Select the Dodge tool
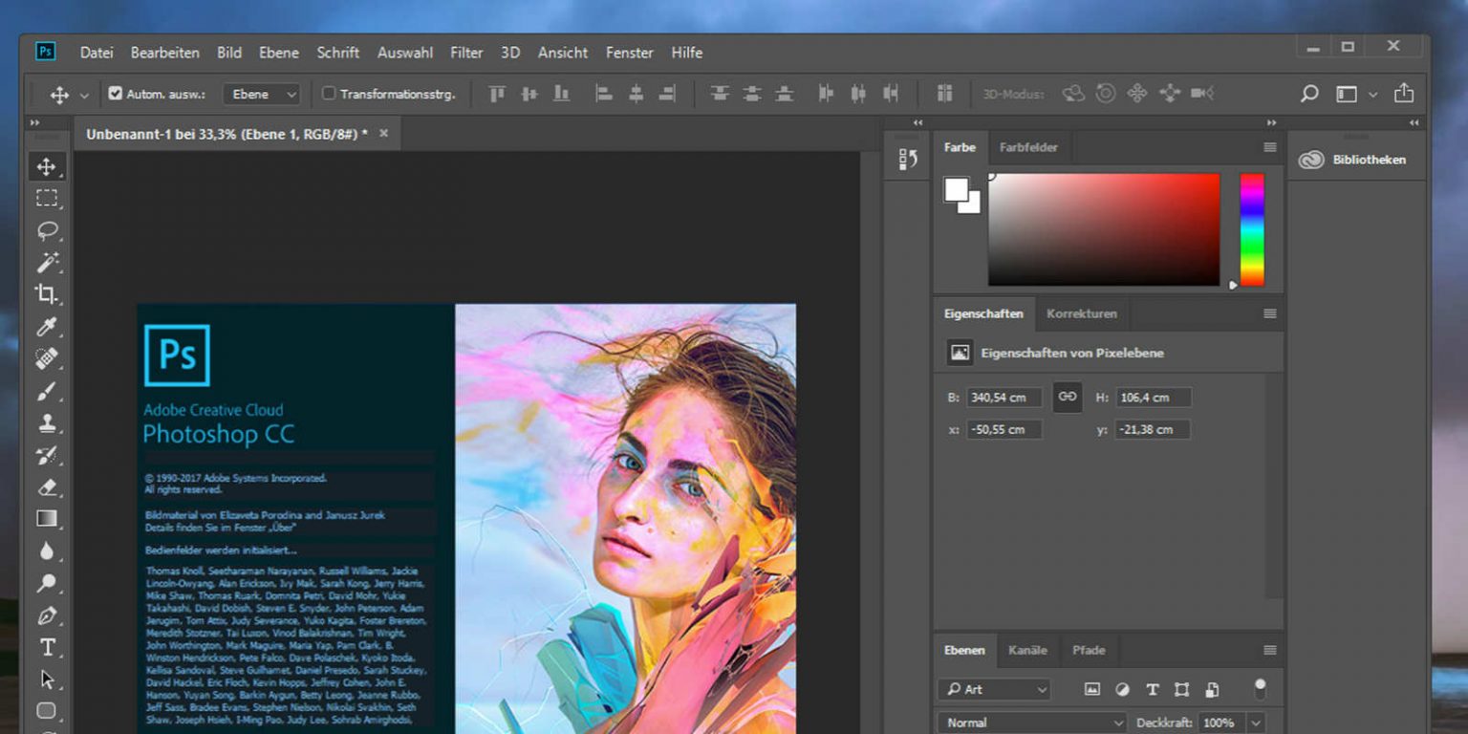This screenshot has height=734, width=1468. click(x=46, y=583)
